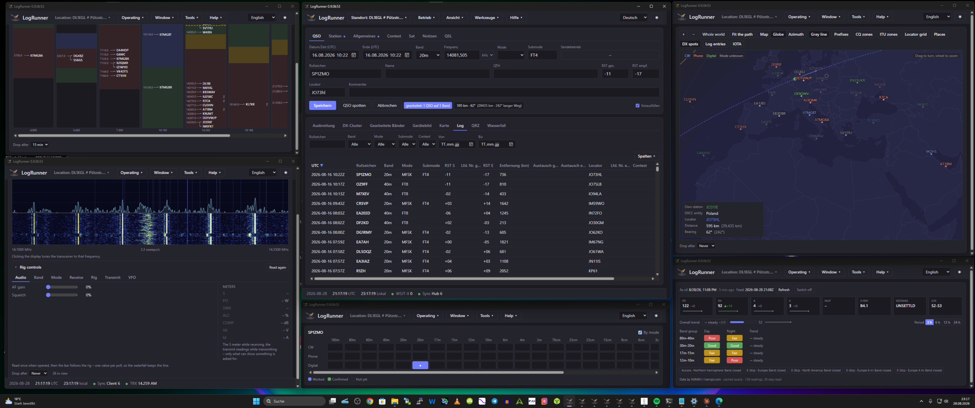This screenshot has height=408, width=975.
Task: Open the Band dropdown showing 20m
Action: [x=429, y=55]
